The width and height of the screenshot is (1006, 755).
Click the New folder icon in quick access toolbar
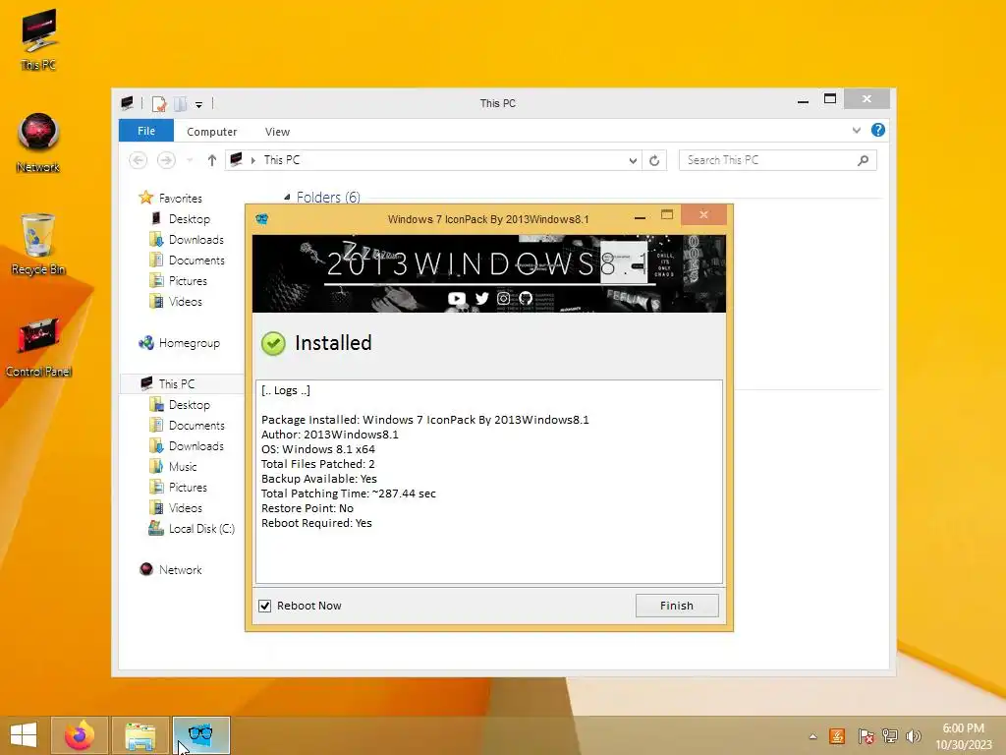coord(181,103)
